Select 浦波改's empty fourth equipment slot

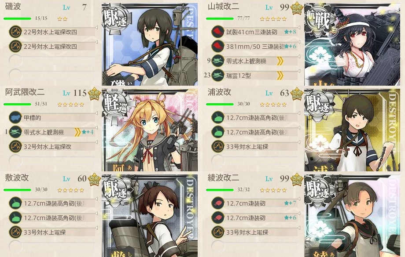254,161
